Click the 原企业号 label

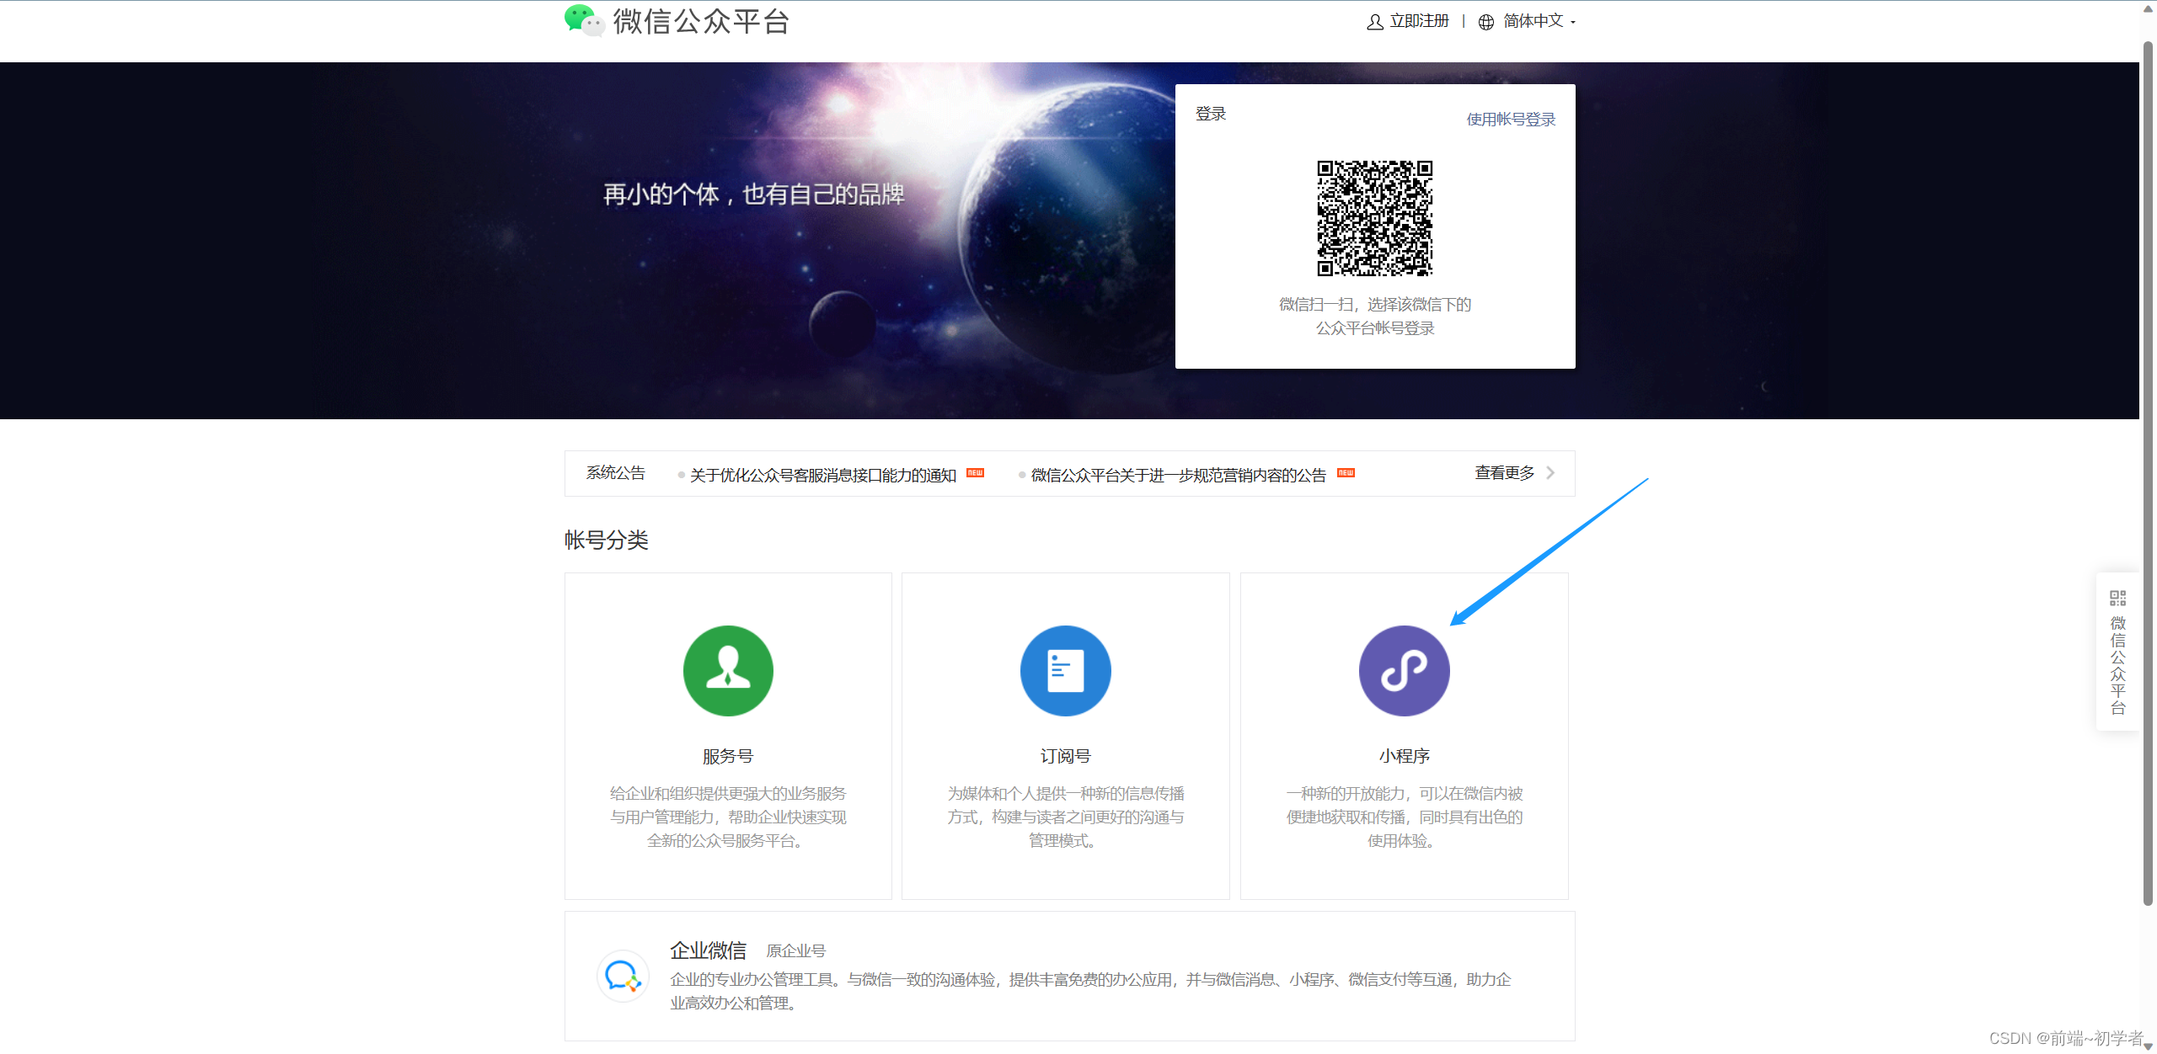point(795,951)
